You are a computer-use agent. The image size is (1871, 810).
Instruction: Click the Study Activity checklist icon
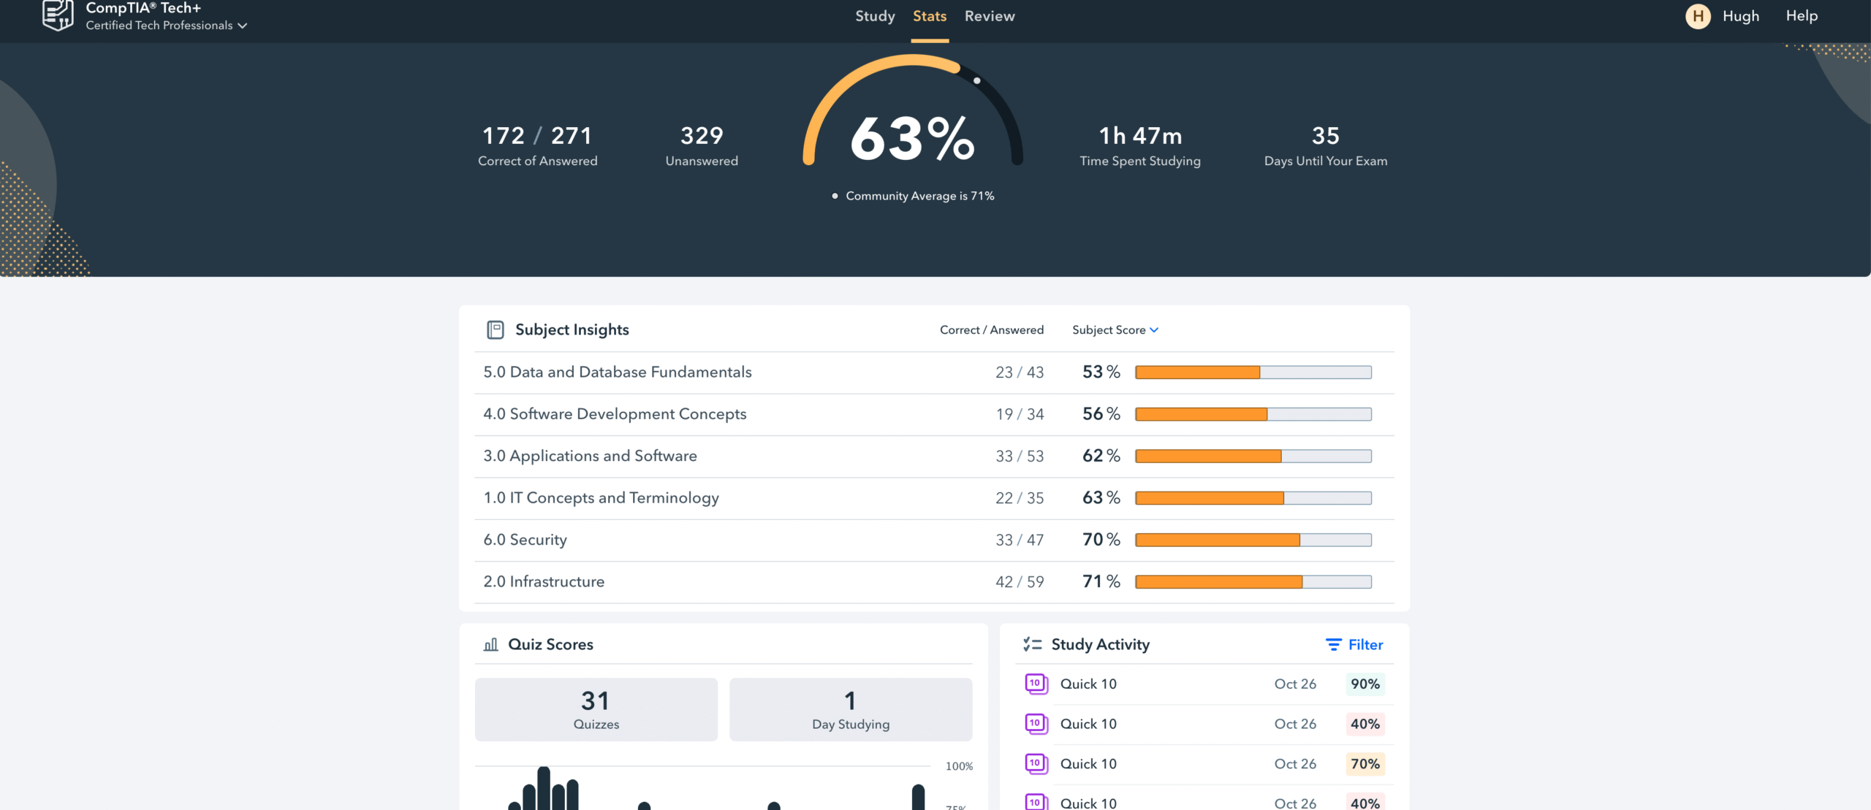[x=1032, y=644]
